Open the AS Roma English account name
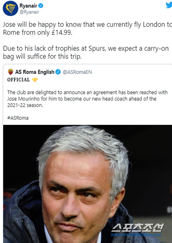The width and height of the screenshot is (172, 243). [x=35, y=72]
